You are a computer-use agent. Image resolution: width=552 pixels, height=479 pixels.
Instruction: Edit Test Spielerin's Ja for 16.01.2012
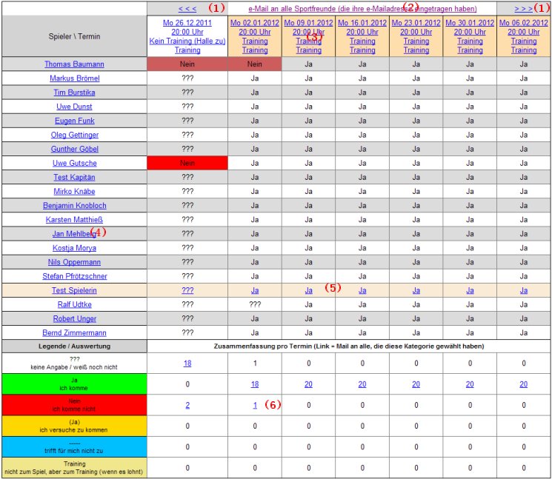coord(362,290)
